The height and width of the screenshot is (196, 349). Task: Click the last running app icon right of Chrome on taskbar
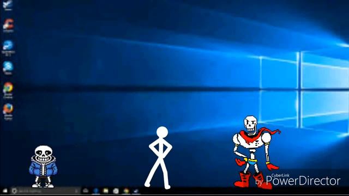point(136,191)
